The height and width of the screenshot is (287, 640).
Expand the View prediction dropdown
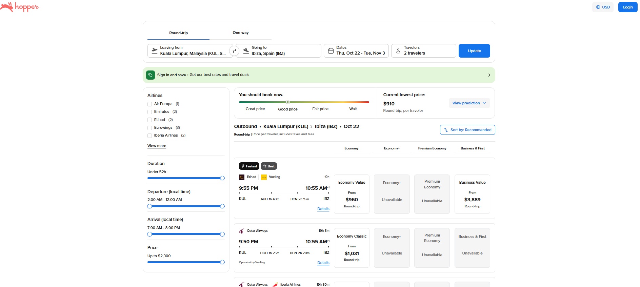[469, 103]
